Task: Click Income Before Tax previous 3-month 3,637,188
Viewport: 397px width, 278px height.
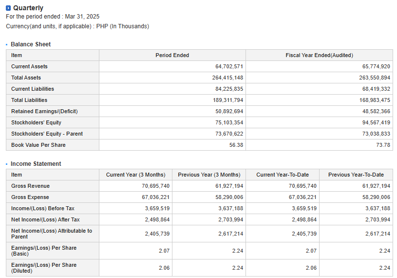Action: [231, 208]
